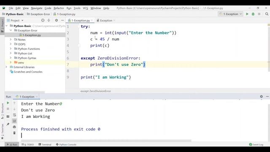The image size is (270, 152).
Task: Click the pin tab icon in Run panel
Action: (8, 124)
